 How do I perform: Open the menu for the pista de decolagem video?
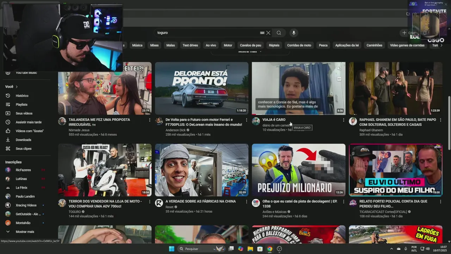(344, 202)
